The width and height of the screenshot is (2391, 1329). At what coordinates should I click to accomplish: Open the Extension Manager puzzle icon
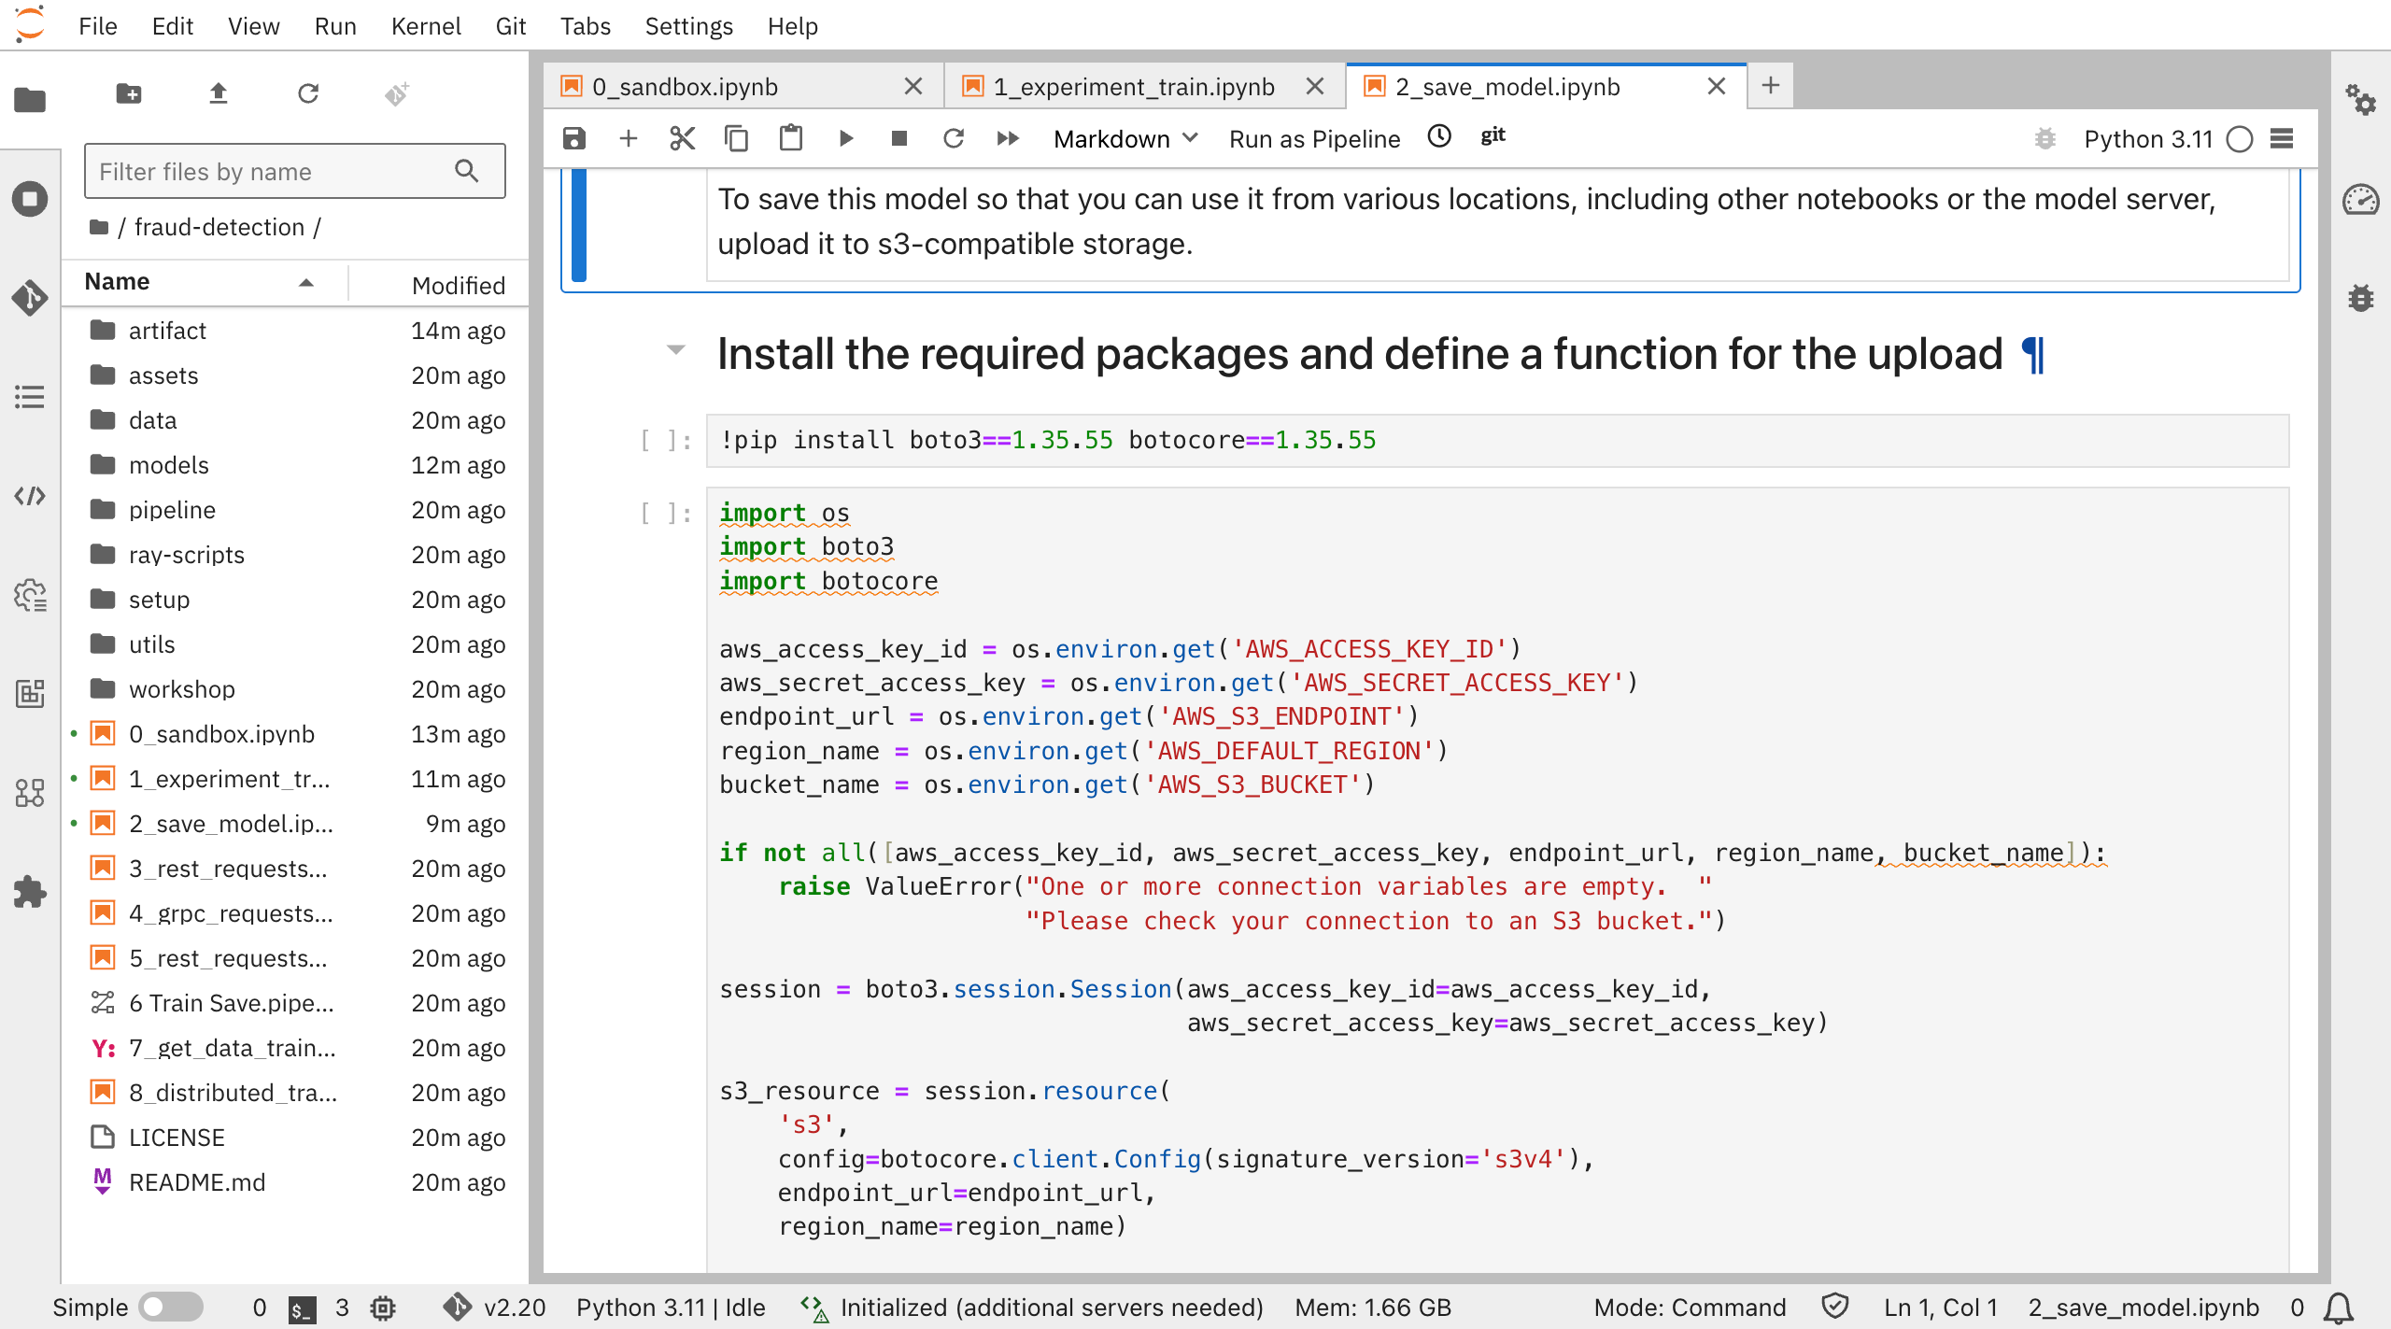[30, 892]
